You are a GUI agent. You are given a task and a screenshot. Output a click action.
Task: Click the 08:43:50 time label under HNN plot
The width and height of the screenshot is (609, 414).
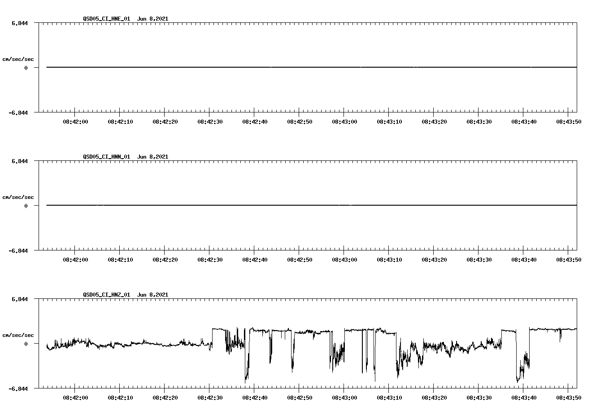[569, 259]
